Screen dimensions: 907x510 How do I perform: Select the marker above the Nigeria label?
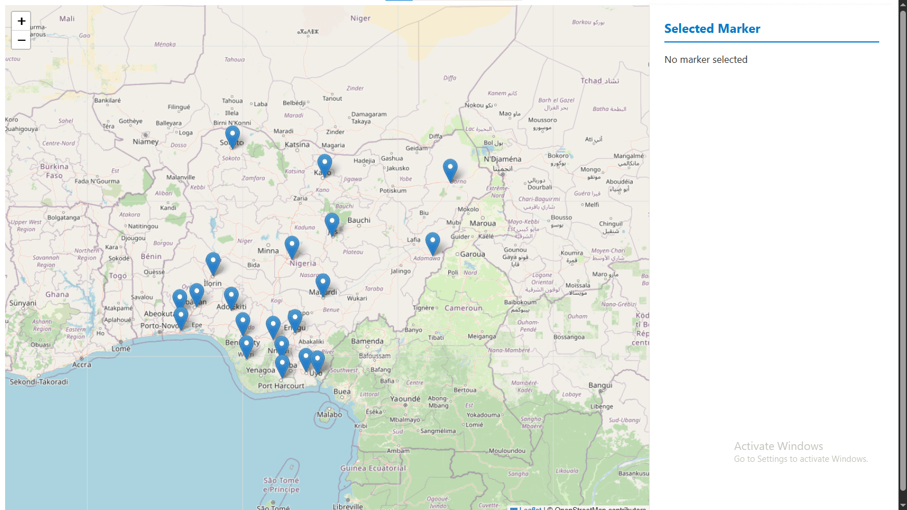point(292,246)
